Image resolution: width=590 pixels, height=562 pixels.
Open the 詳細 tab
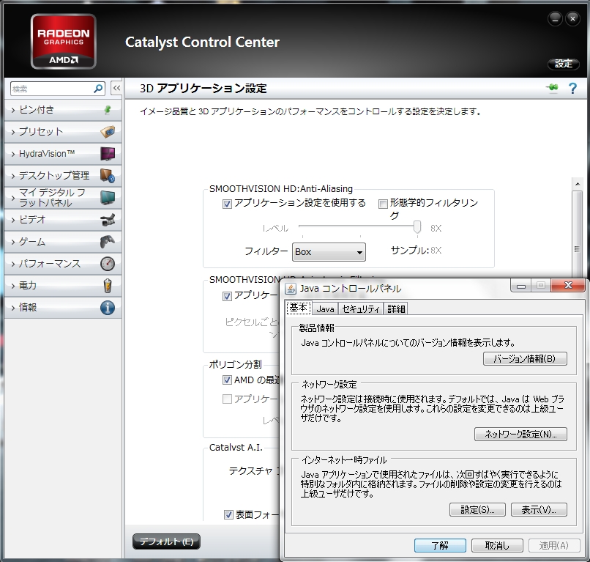(396, 309)
